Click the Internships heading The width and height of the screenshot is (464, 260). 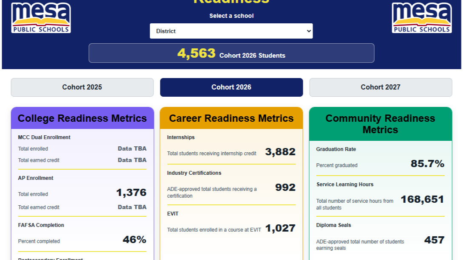[x=181, y=137]
